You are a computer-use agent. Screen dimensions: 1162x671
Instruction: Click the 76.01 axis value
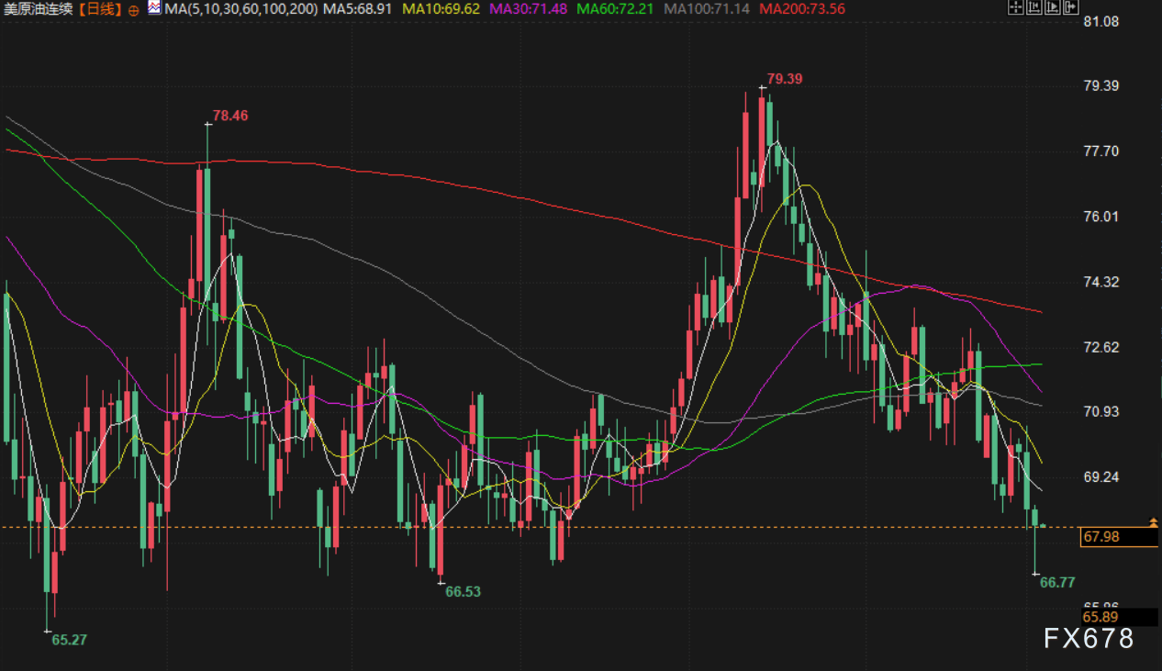pyautogui.click(x=1101, y=217)
